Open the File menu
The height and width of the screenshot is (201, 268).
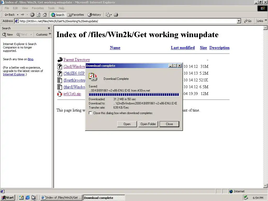point(7,8)
